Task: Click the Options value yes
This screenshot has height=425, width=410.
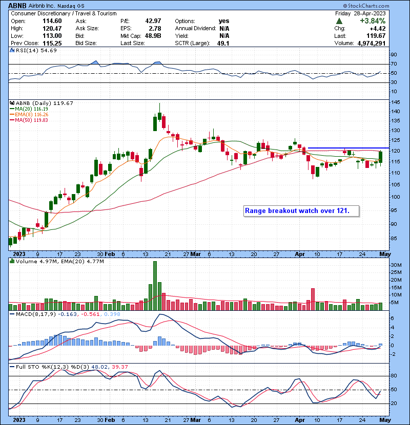Action: click(x=224, y=21)
